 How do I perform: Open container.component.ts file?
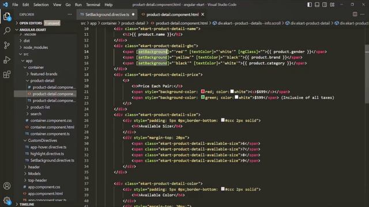click(x=50, y=134)
